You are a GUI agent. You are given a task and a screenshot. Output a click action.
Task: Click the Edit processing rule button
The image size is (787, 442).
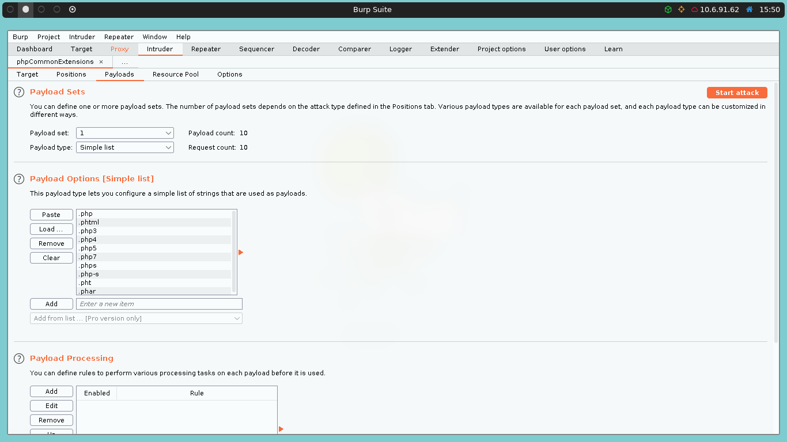click(51, 406)
